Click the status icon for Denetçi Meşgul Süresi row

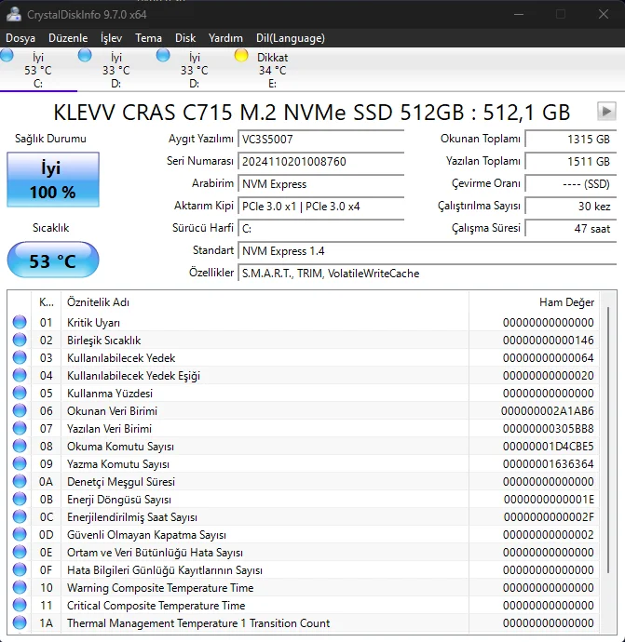pyautogui.click(x=20, y=481)
